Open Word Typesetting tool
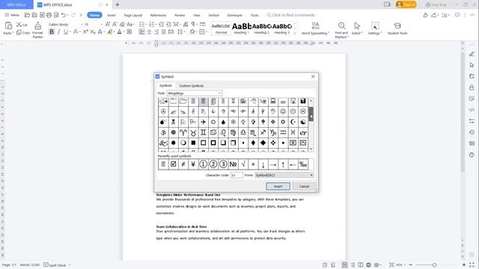Screen dimensions: 479x269 tap(315, 28)
